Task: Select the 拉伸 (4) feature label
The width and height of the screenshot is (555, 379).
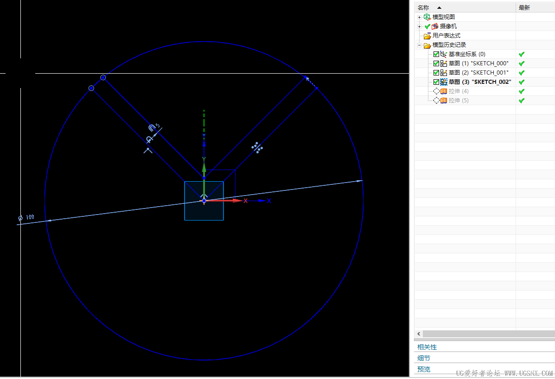Action: [x=459, y=91]
